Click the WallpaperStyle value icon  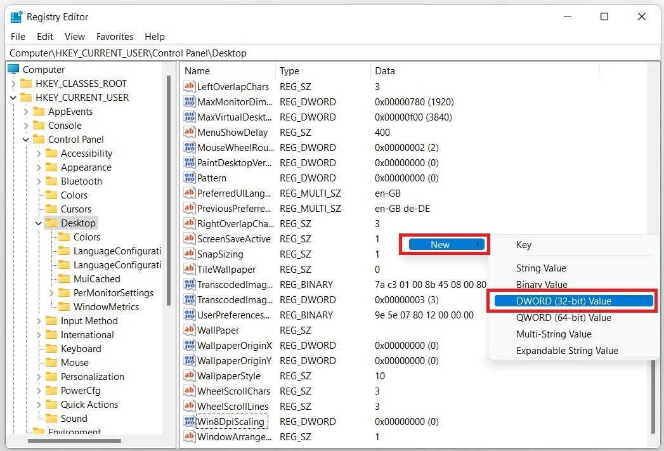click(189, 376)
